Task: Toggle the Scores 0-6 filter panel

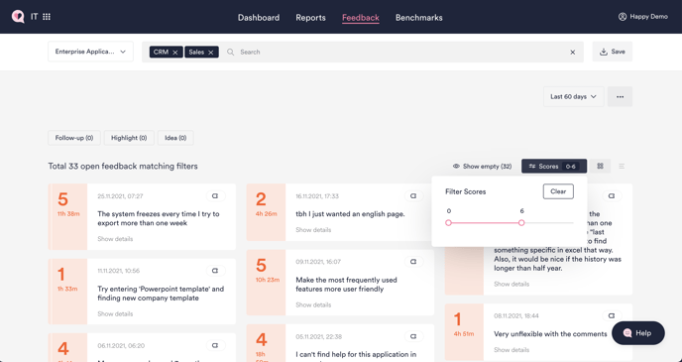Action: pyautogui.click(x=554, y=167)
